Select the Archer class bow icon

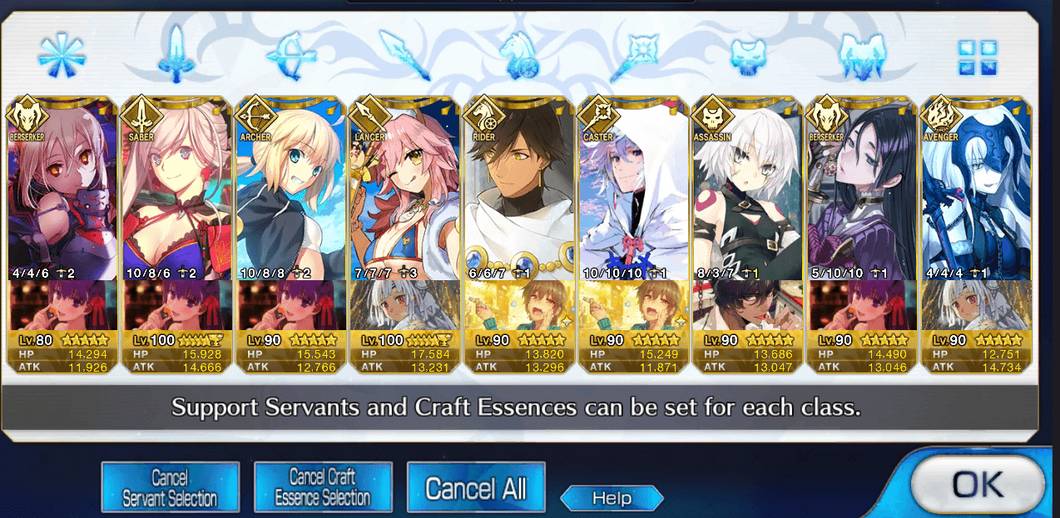click(x=286, y=55)
